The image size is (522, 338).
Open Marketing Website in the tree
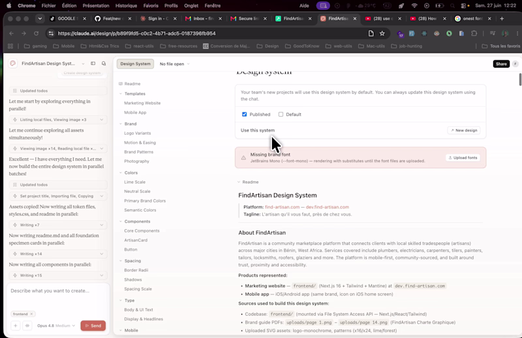tap(142, 103)
